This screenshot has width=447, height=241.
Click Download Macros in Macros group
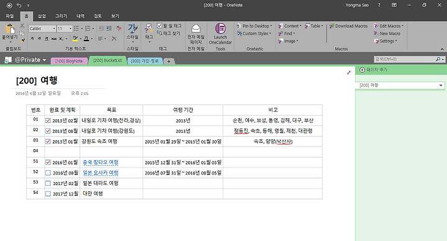(x=348, y=26)
